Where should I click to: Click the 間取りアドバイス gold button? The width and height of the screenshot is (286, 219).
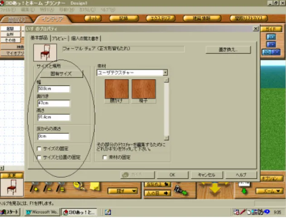[x=249, y=18]
